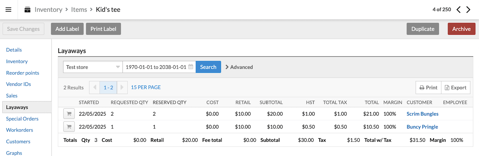Archive the Kid's tee item

(x=461, y=29)
